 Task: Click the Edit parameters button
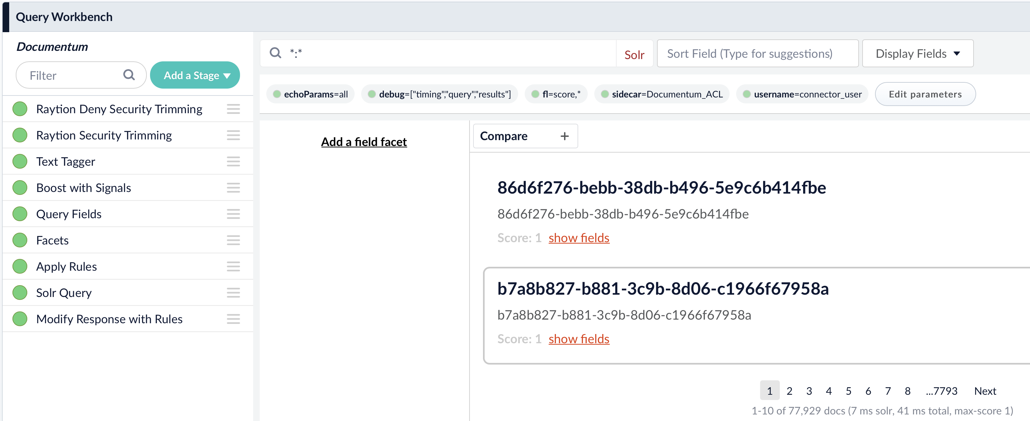click(x=925, y=94)
